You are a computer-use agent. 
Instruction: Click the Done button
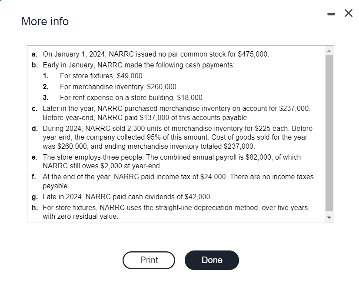[212, 260]
